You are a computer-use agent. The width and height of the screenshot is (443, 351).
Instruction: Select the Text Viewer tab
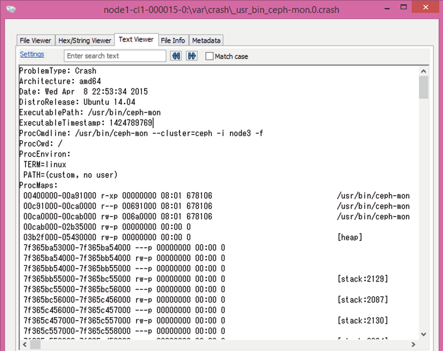136,39
